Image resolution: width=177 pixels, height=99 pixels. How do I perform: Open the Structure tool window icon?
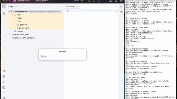coord(4,13)
